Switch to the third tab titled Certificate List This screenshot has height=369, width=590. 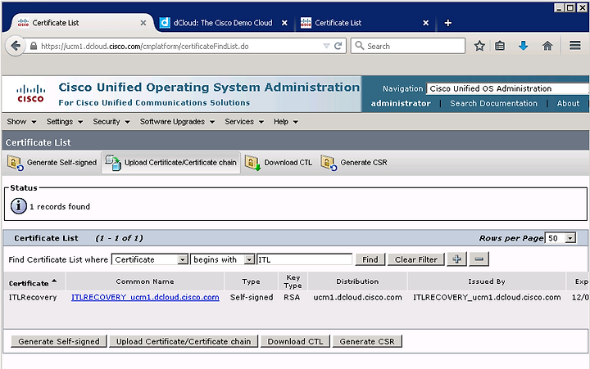(338, 23)
